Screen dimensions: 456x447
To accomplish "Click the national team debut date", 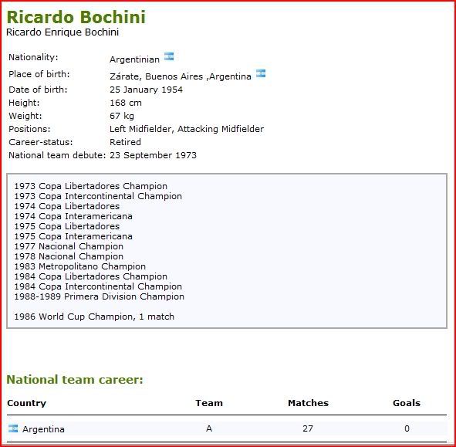I will coord(153,155).
